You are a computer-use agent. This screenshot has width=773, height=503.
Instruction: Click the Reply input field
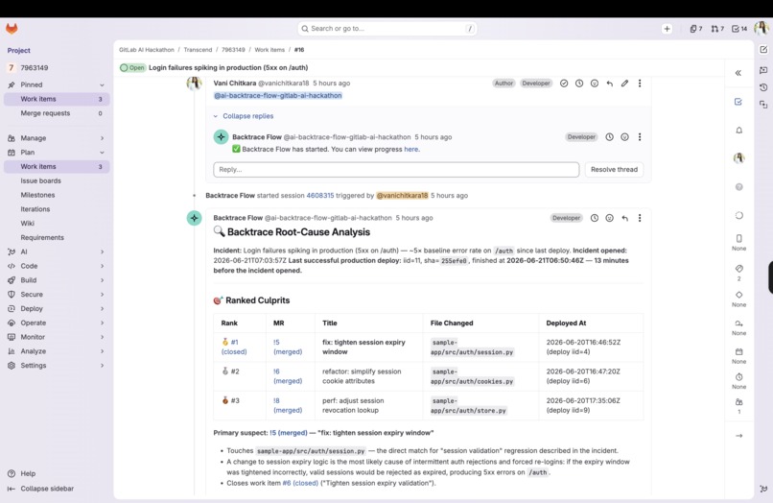pos(396,169)
